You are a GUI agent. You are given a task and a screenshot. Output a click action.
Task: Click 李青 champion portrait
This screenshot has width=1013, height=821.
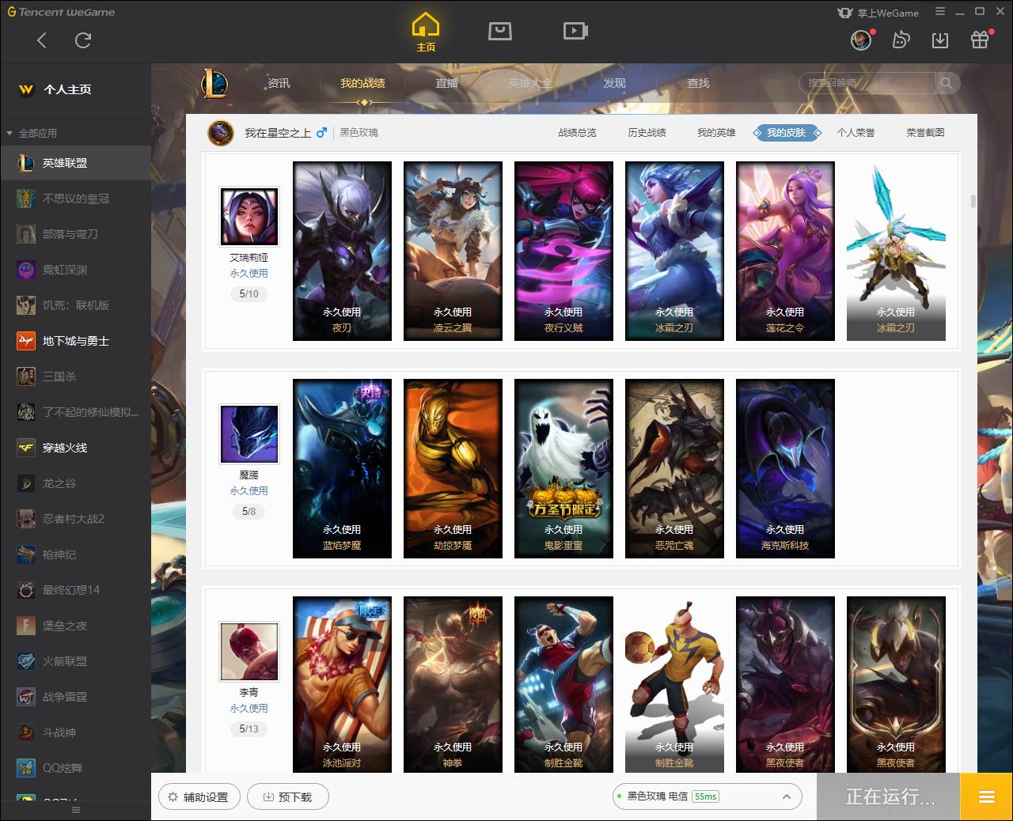coord(249,652)
